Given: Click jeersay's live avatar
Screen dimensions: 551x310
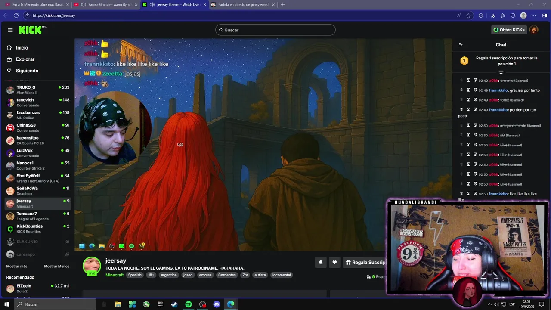Looking at the screenshot, I should pyautogui.click(x=92, y=266).
